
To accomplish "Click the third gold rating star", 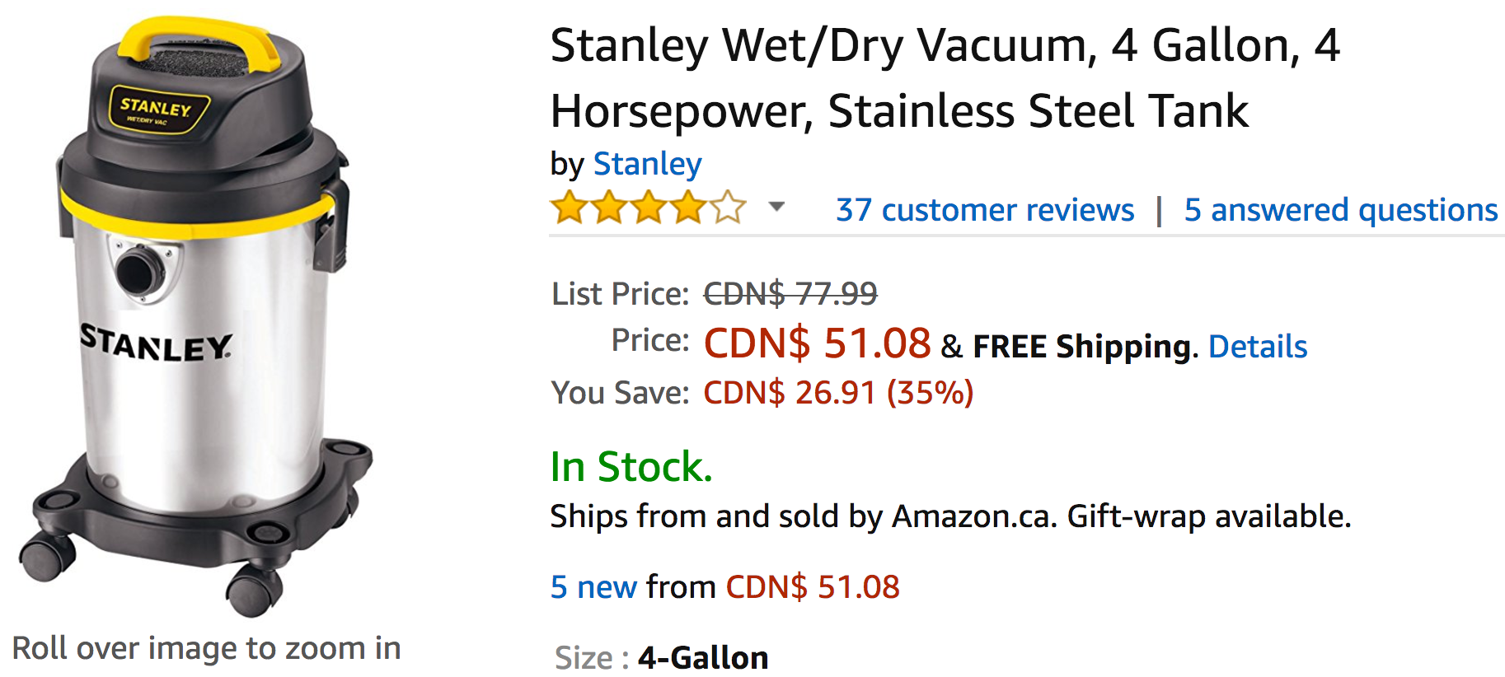I will (649, 208).
